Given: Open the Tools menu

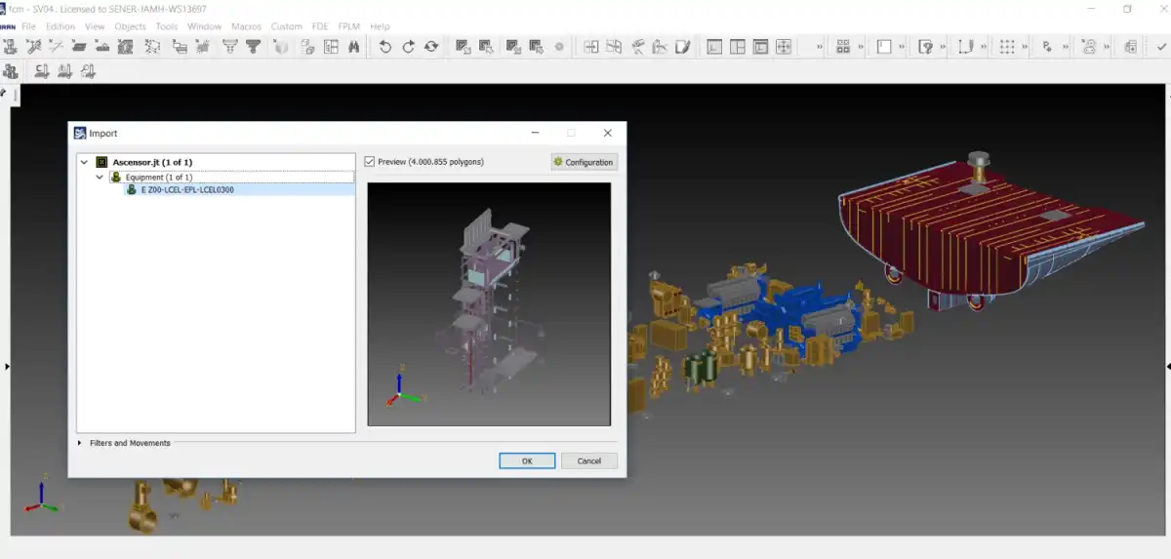Looking at the screenshot, I should tap(167, 26).
